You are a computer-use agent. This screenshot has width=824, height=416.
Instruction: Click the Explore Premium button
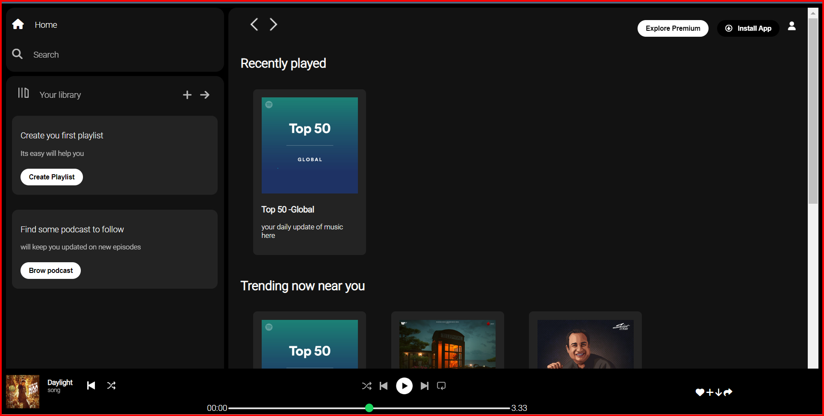click(x=673, y=28)
